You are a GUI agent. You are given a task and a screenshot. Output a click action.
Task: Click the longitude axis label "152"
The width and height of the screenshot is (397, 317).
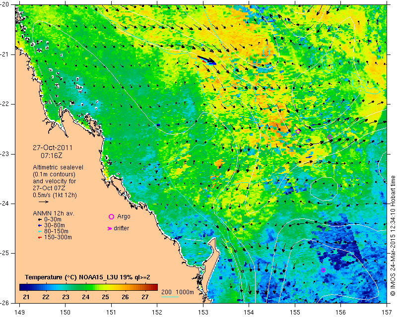tap(157, 313)
